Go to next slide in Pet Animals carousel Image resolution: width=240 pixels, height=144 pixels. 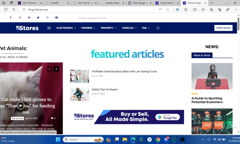click(56, 69)
